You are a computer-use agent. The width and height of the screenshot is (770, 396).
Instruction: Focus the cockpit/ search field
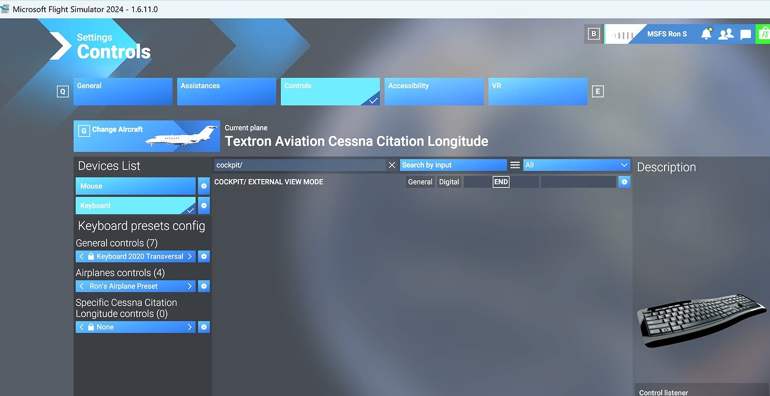pos(300,165)
